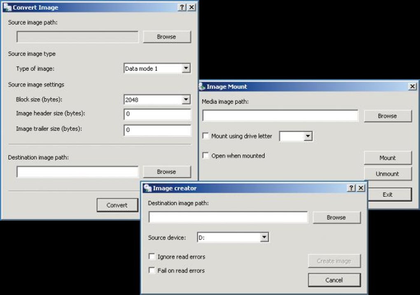Expand the Block size dropdown
Viewport: 420px width, 295px height.
coord(186,100)
